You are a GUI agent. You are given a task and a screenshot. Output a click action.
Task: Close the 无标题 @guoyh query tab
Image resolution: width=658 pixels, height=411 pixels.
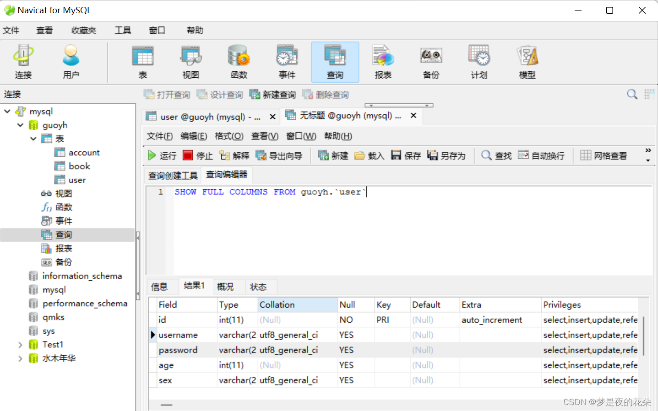(x=413, y=115)
